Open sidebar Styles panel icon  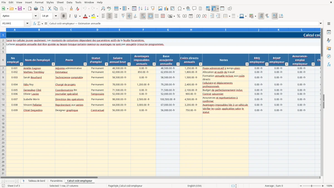(x=329, y=40)
